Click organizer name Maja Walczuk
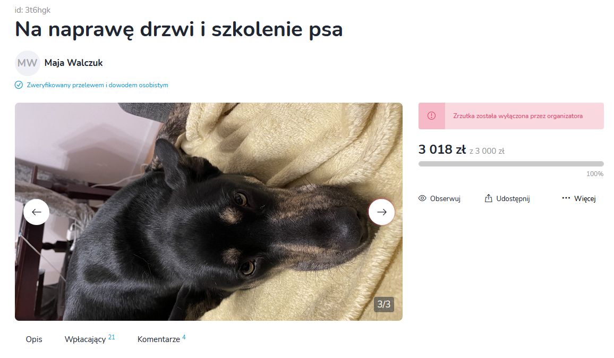 point(74,63)
